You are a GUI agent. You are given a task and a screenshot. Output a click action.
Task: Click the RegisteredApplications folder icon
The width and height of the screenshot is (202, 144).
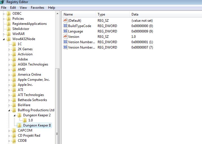click(x=9, y=24)
